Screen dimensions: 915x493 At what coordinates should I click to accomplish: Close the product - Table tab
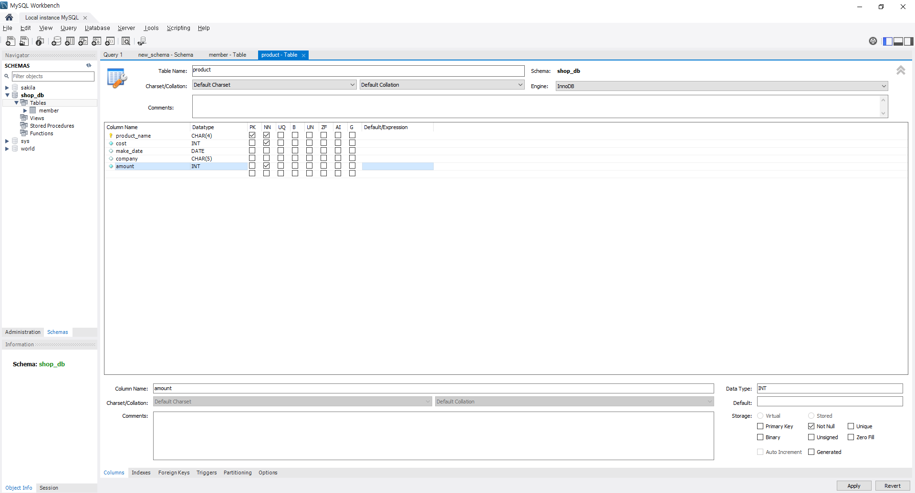[303, 55]
